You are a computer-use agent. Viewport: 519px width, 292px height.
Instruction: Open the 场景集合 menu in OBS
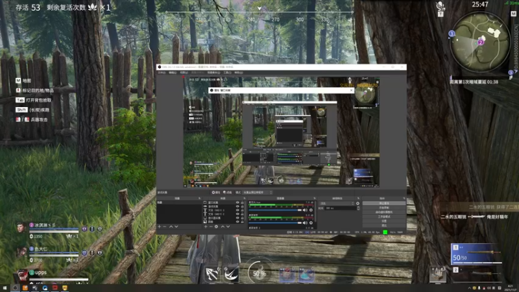[x=213, y=73]
